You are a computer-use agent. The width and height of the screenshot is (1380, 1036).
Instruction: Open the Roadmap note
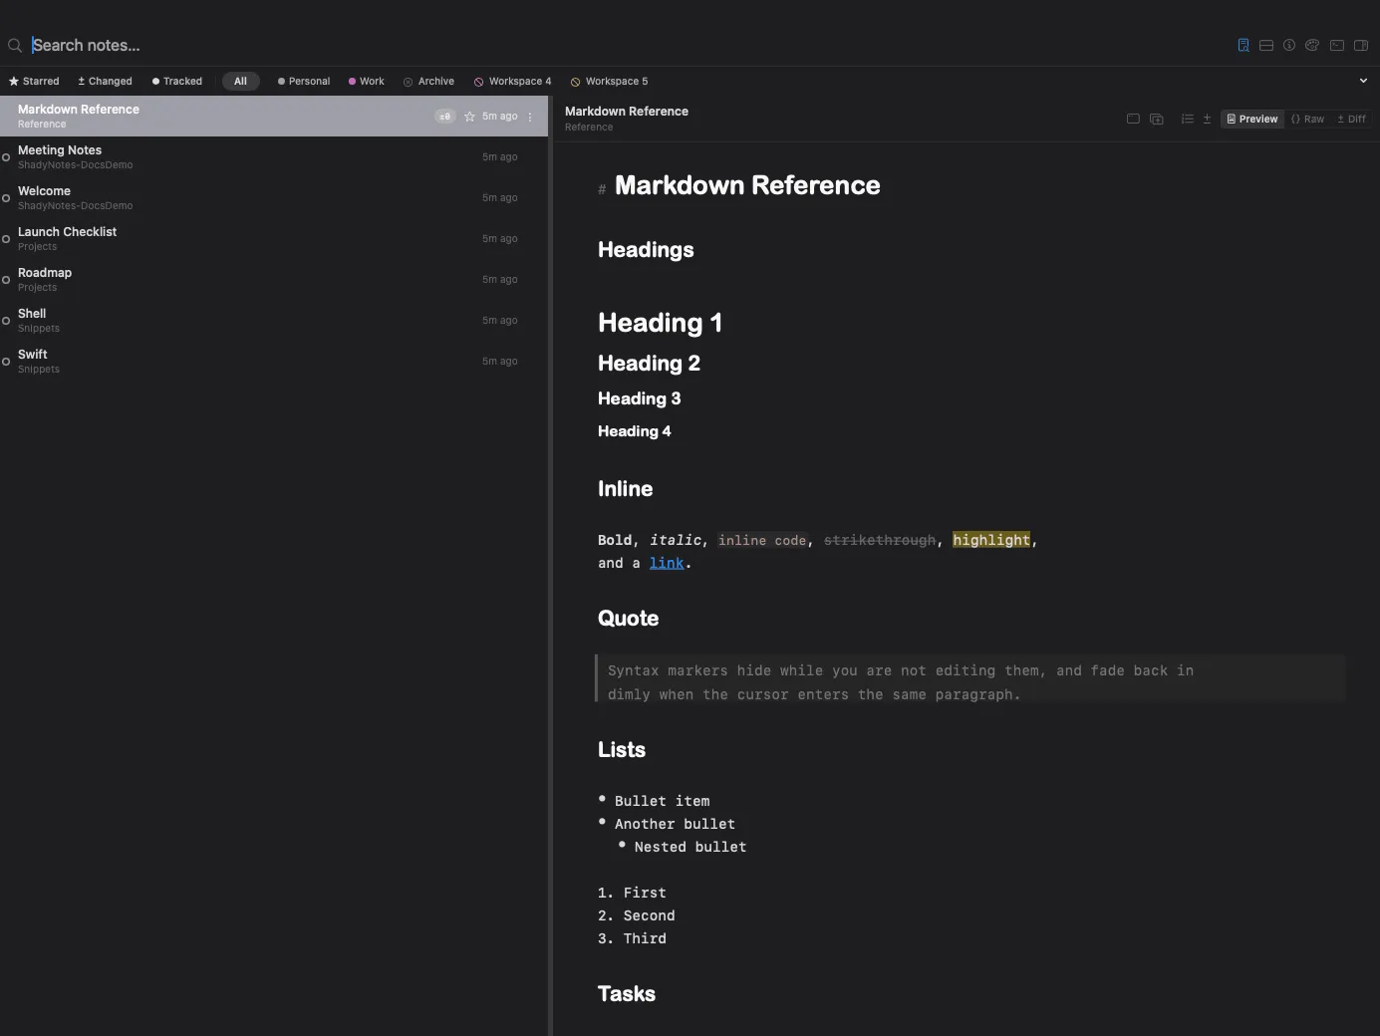[274, 280]
